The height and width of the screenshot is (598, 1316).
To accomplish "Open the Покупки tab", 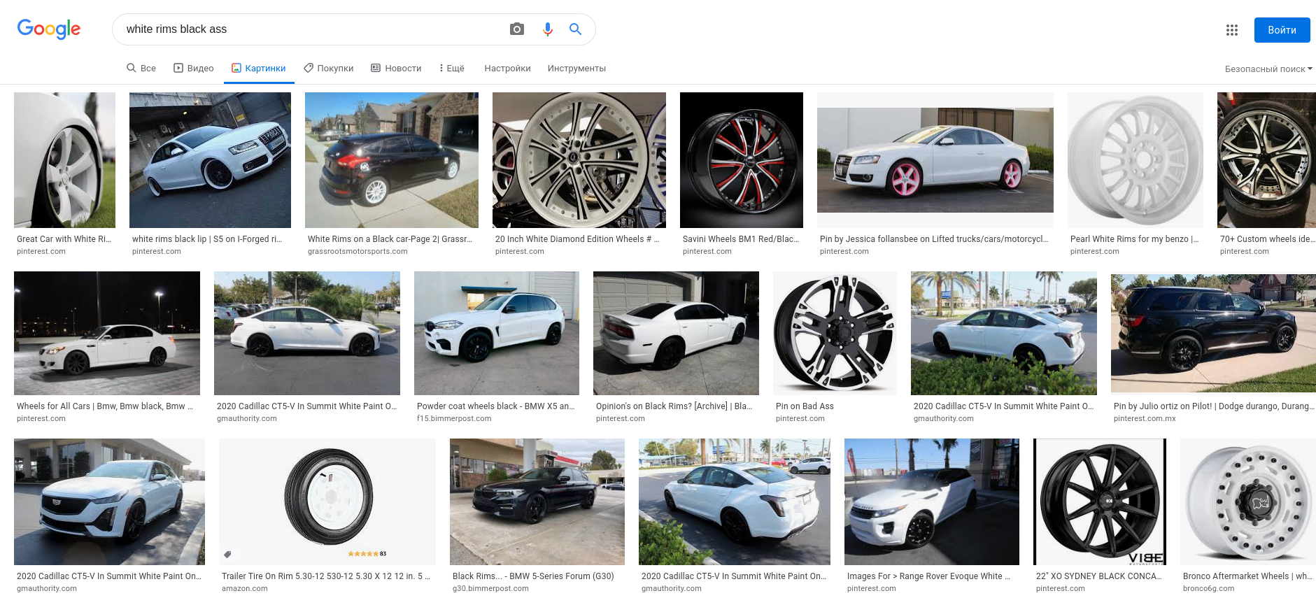I will coord(329,69).
